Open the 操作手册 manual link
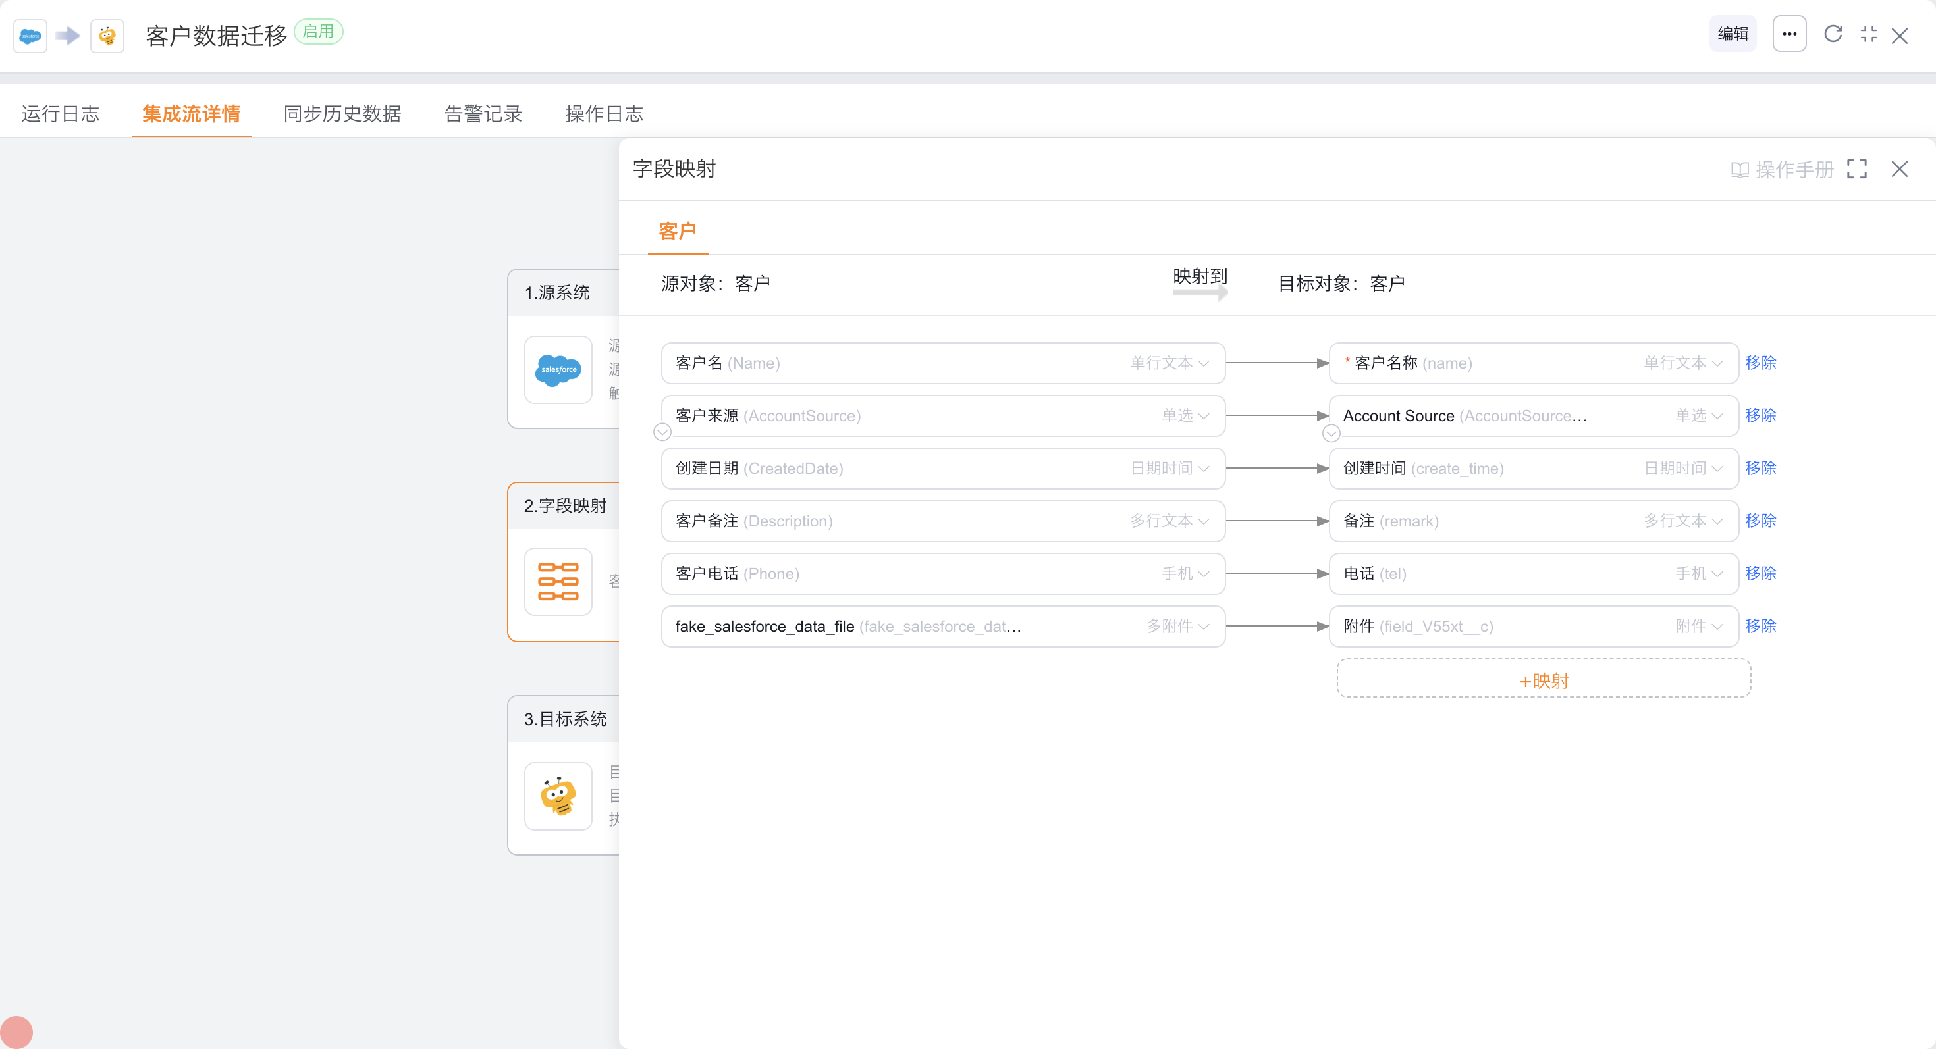Image resolution: width=1936 pixels, height=1049 pixels. coord(1782,170)
